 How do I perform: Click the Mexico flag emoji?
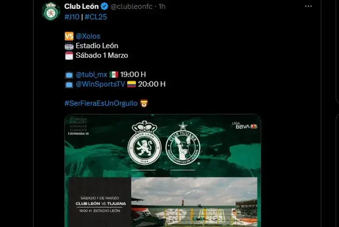114,74
